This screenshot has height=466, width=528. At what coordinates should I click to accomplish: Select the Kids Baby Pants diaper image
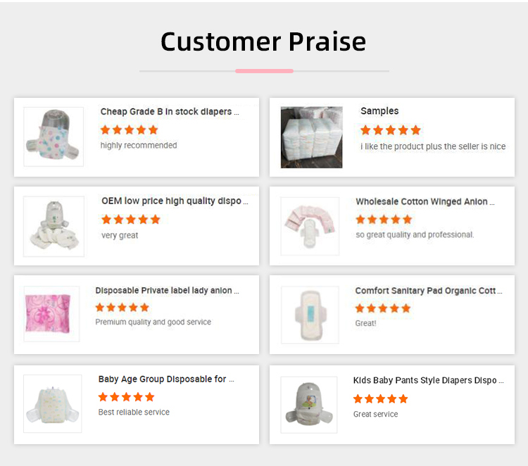[310, 405]
